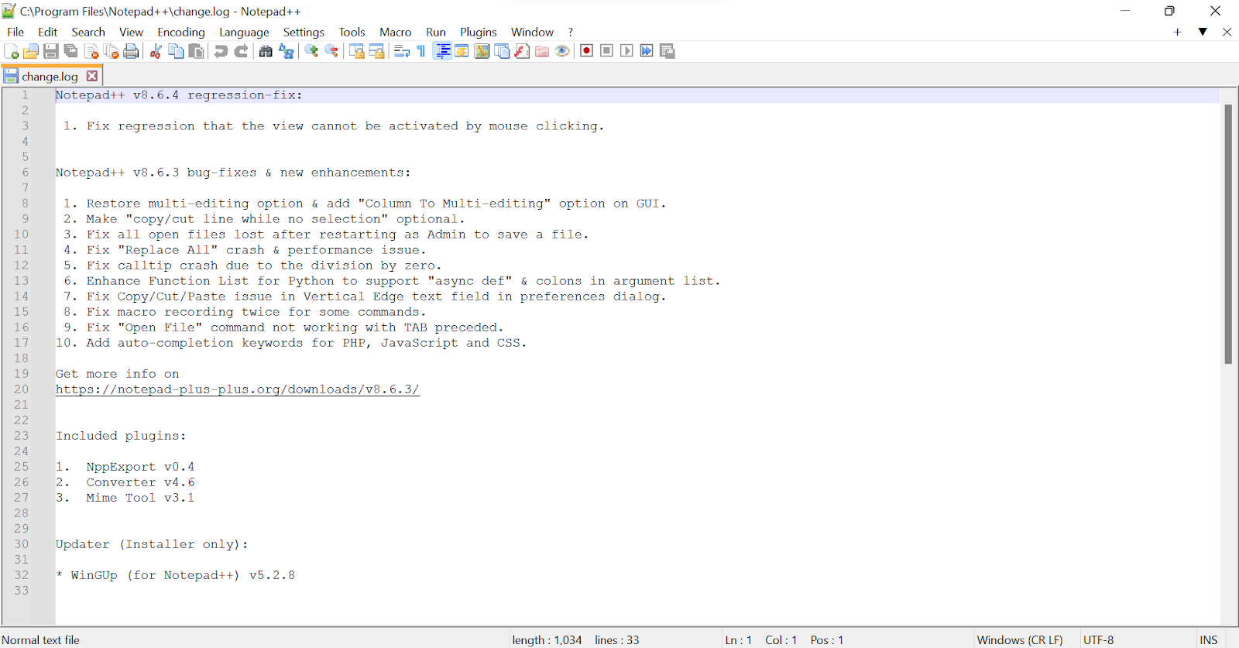Print the document with the printer icon
Screen dimensions: 1239x648
tap(132, 51)
